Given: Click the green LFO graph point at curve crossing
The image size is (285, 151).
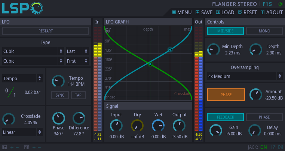Looking at the screenshot, I should click(150, 64).
